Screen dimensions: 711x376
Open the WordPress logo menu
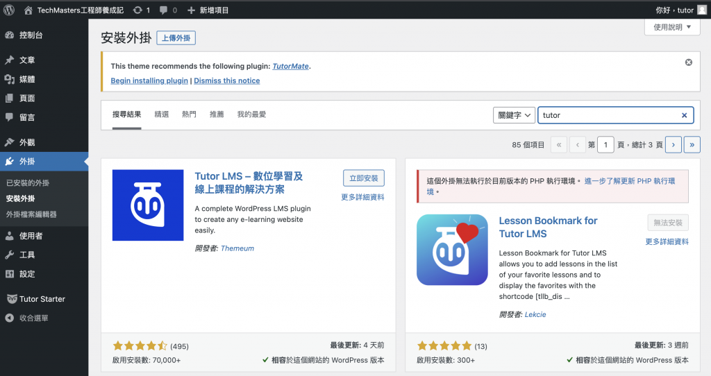[9, 10]
